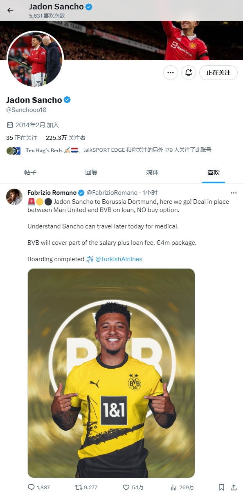Select the 喜欢 tab

213,173
